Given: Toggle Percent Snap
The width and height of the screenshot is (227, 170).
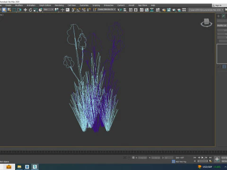Looking at the screenshot, I should [x=84, y=10].
